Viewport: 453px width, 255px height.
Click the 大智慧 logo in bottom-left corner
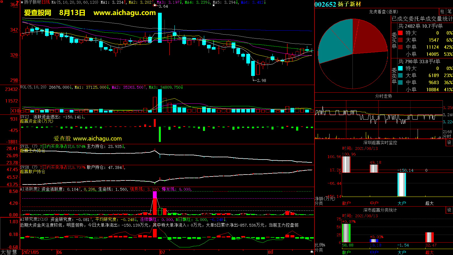[x=9, y=252]
